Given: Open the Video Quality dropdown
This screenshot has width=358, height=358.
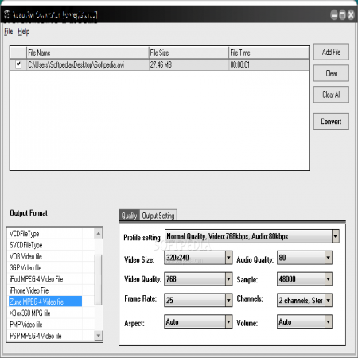Looking at the screenshot, I should point(198,278).
